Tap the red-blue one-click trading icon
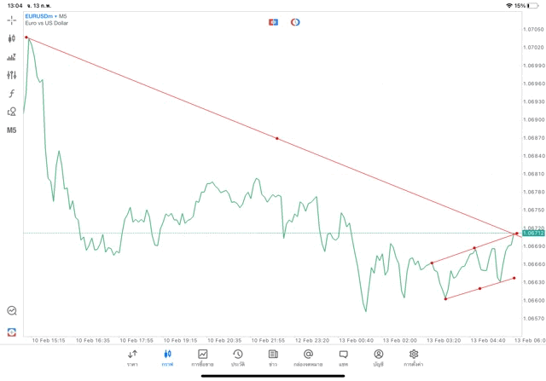 click(x=273, y=21)
